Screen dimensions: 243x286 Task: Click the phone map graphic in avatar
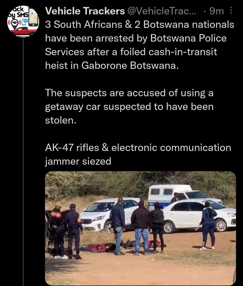(33, 17)
